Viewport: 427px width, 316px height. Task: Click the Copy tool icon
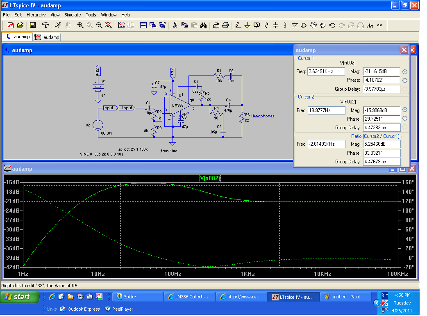click(x=184, y=25)
